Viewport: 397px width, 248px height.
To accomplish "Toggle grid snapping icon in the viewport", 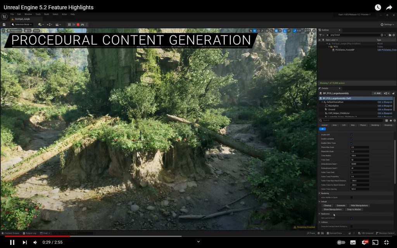I will [276, 31].
